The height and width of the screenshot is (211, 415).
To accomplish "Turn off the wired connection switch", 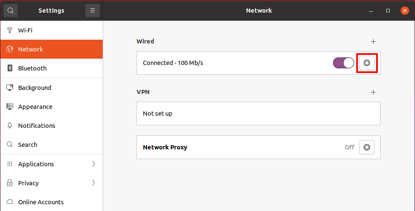I will click(343, 63).
